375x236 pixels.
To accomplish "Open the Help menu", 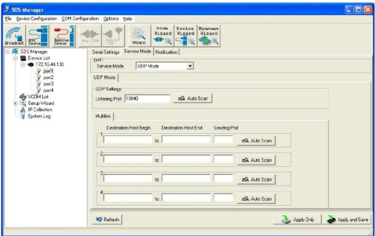I will pyautogui.click(x=127, y=19).
